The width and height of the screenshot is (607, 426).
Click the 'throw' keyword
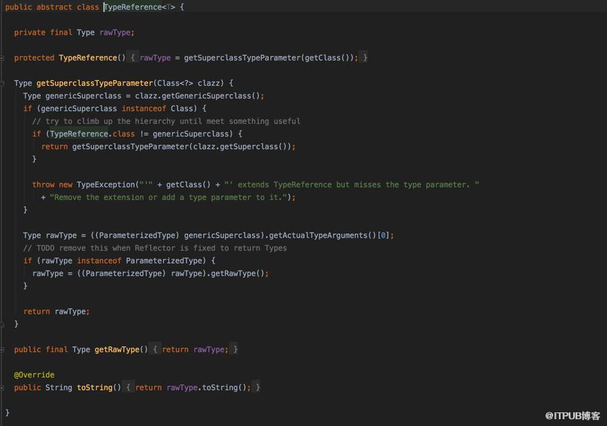click(44, 184)
